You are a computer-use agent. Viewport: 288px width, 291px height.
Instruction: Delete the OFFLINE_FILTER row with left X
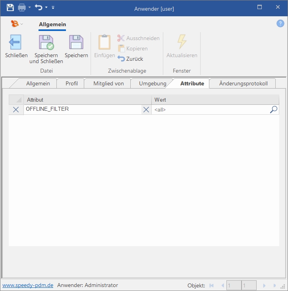(16, 110)
